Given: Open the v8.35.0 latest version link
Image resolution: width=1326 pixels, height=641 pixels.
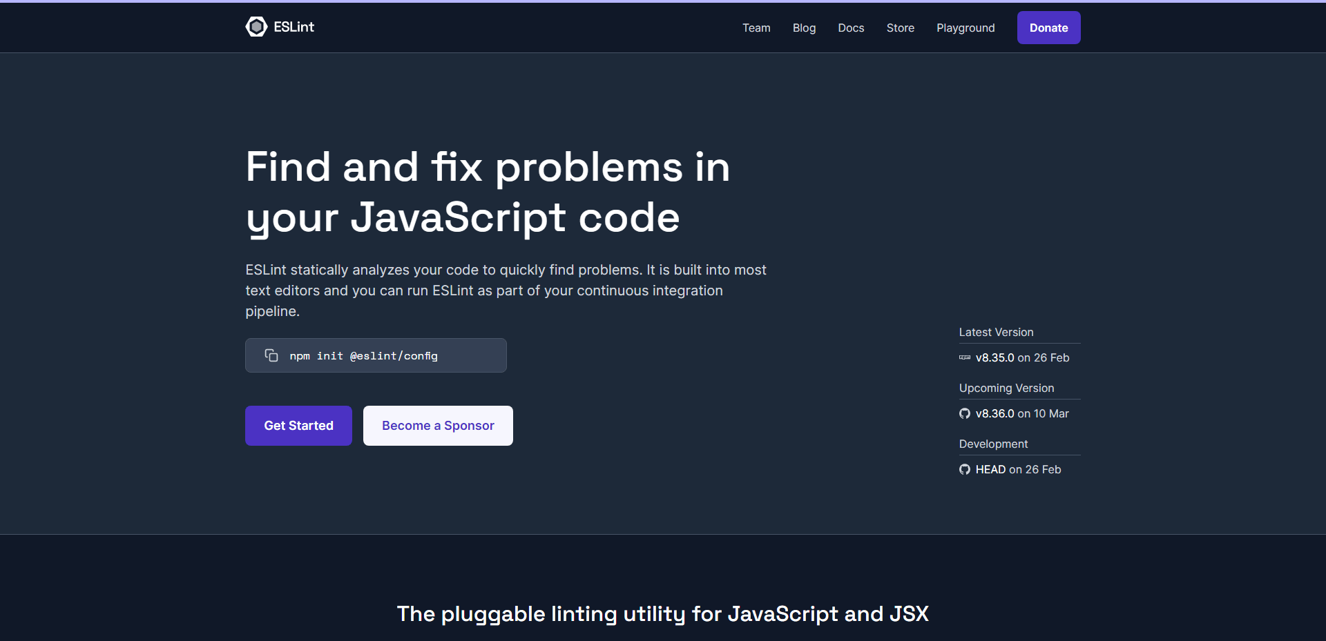Looking at the screenshot, I should point(995,357).
